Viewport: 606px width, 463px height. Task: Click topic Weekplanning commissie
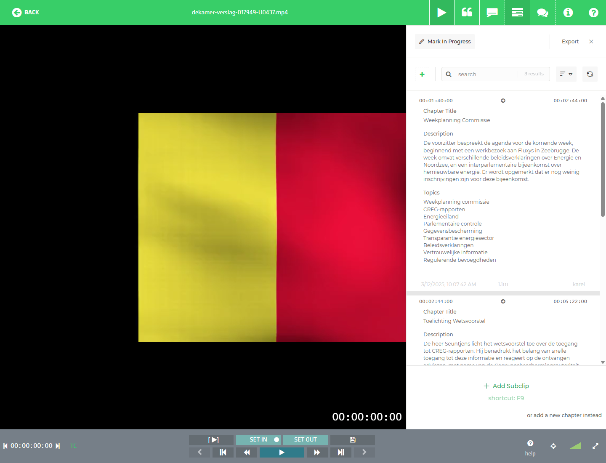tap(456, 202)
